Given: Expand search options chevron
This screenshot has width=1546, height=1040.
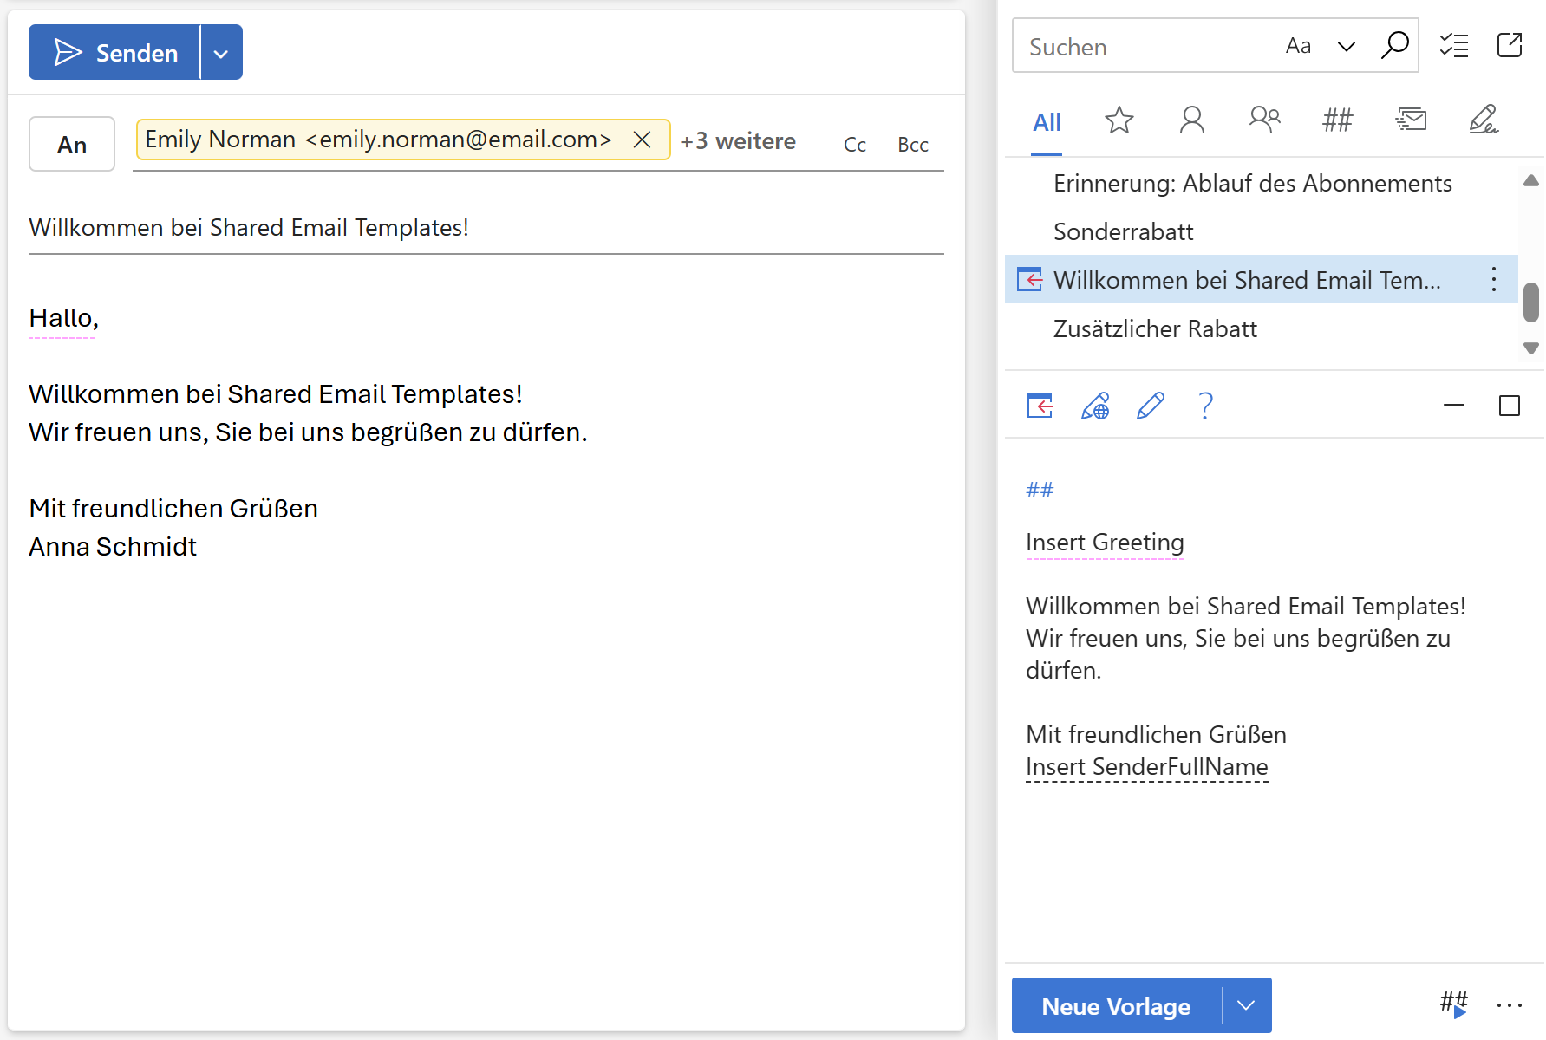Looking at the screenshot, I should pos(1346,46).
